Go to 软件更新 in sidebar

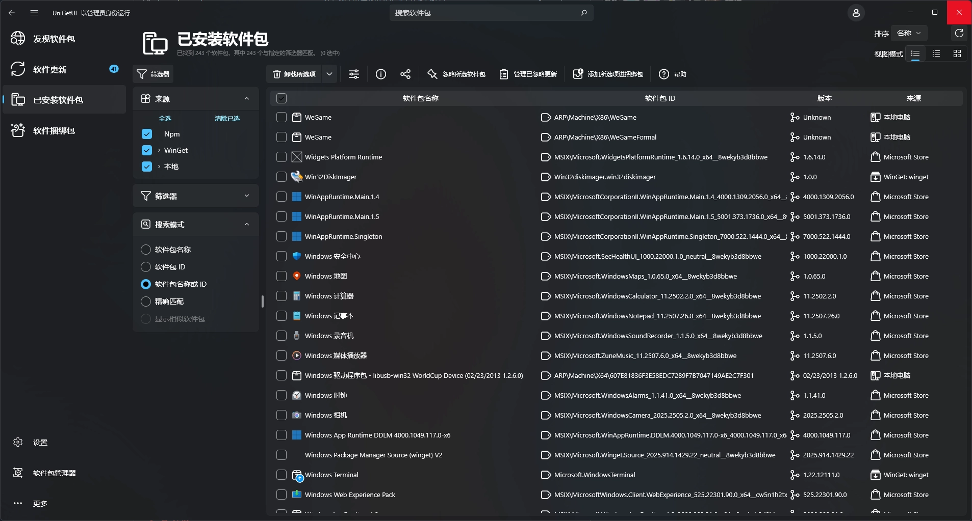[x=50, y=69]
